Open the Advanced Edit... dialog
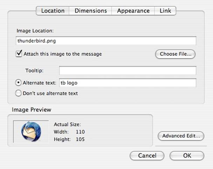213x169 pixels. click(181, 136)
